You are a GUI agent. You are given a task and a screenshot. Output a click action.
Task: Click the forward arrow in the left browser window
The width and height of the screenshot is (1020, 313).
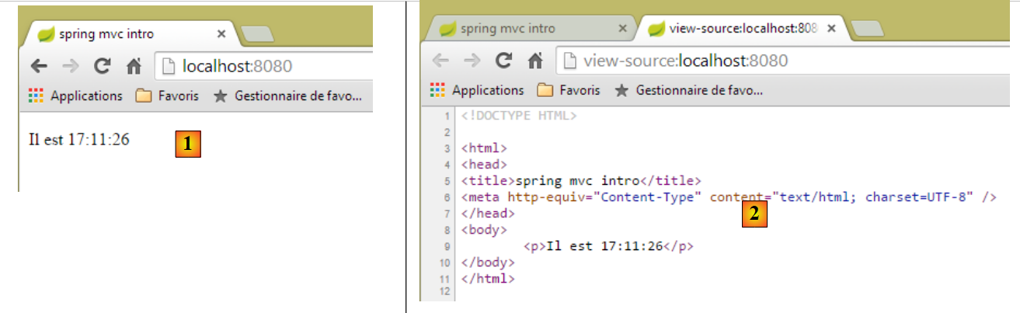pos(71,66)
